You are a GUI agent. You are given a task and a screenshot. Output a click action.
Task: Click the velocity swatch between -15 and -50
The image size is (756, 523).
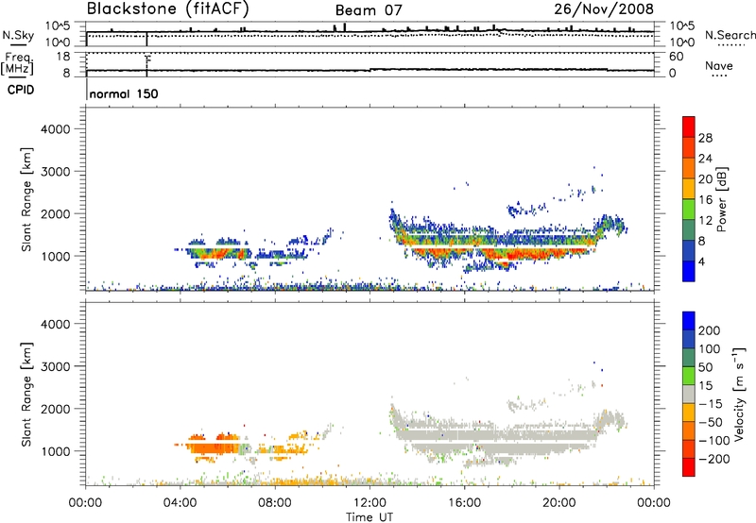(689, 413)
